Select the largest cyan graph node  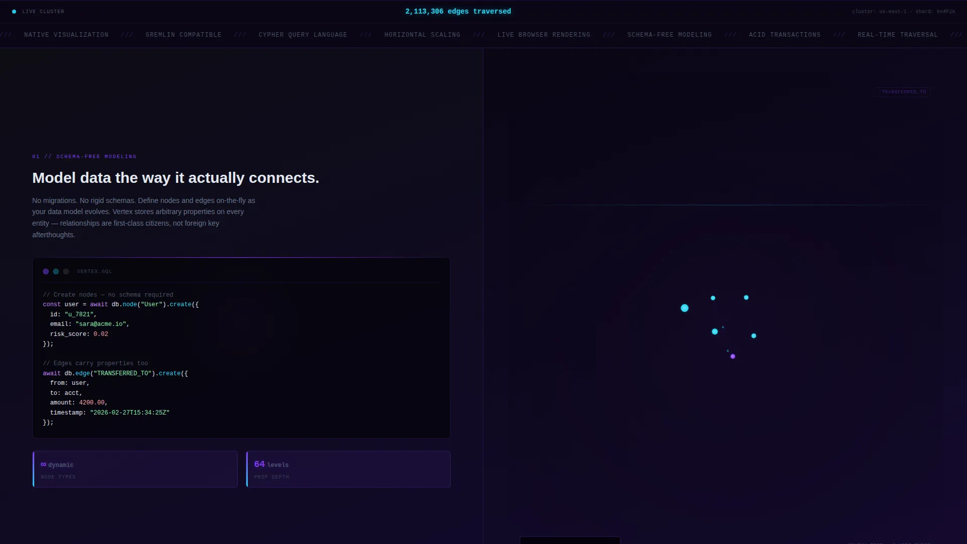click(684, 308)
